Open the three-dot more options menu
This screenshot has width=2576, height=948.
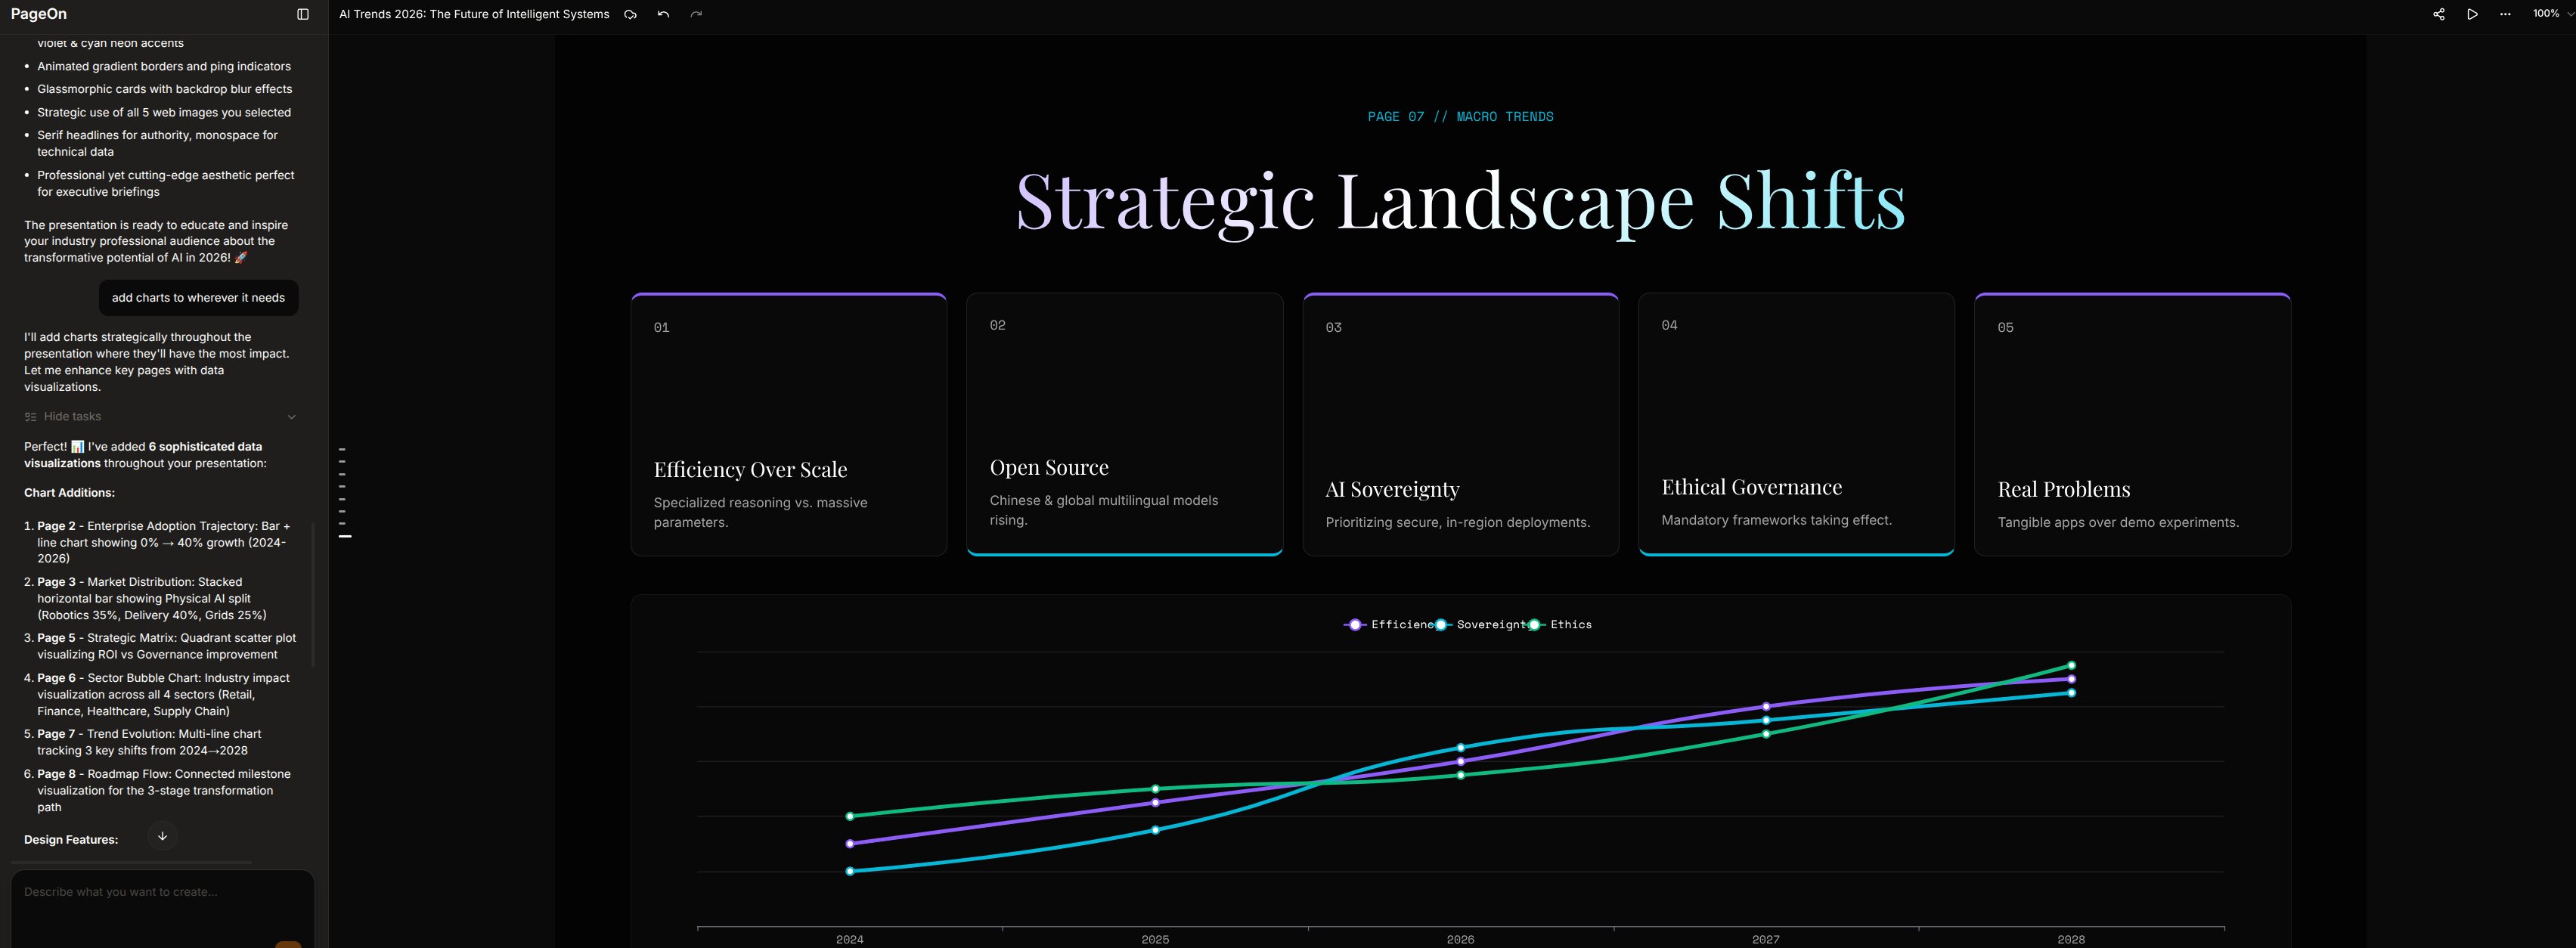[x=2505, y=14]
